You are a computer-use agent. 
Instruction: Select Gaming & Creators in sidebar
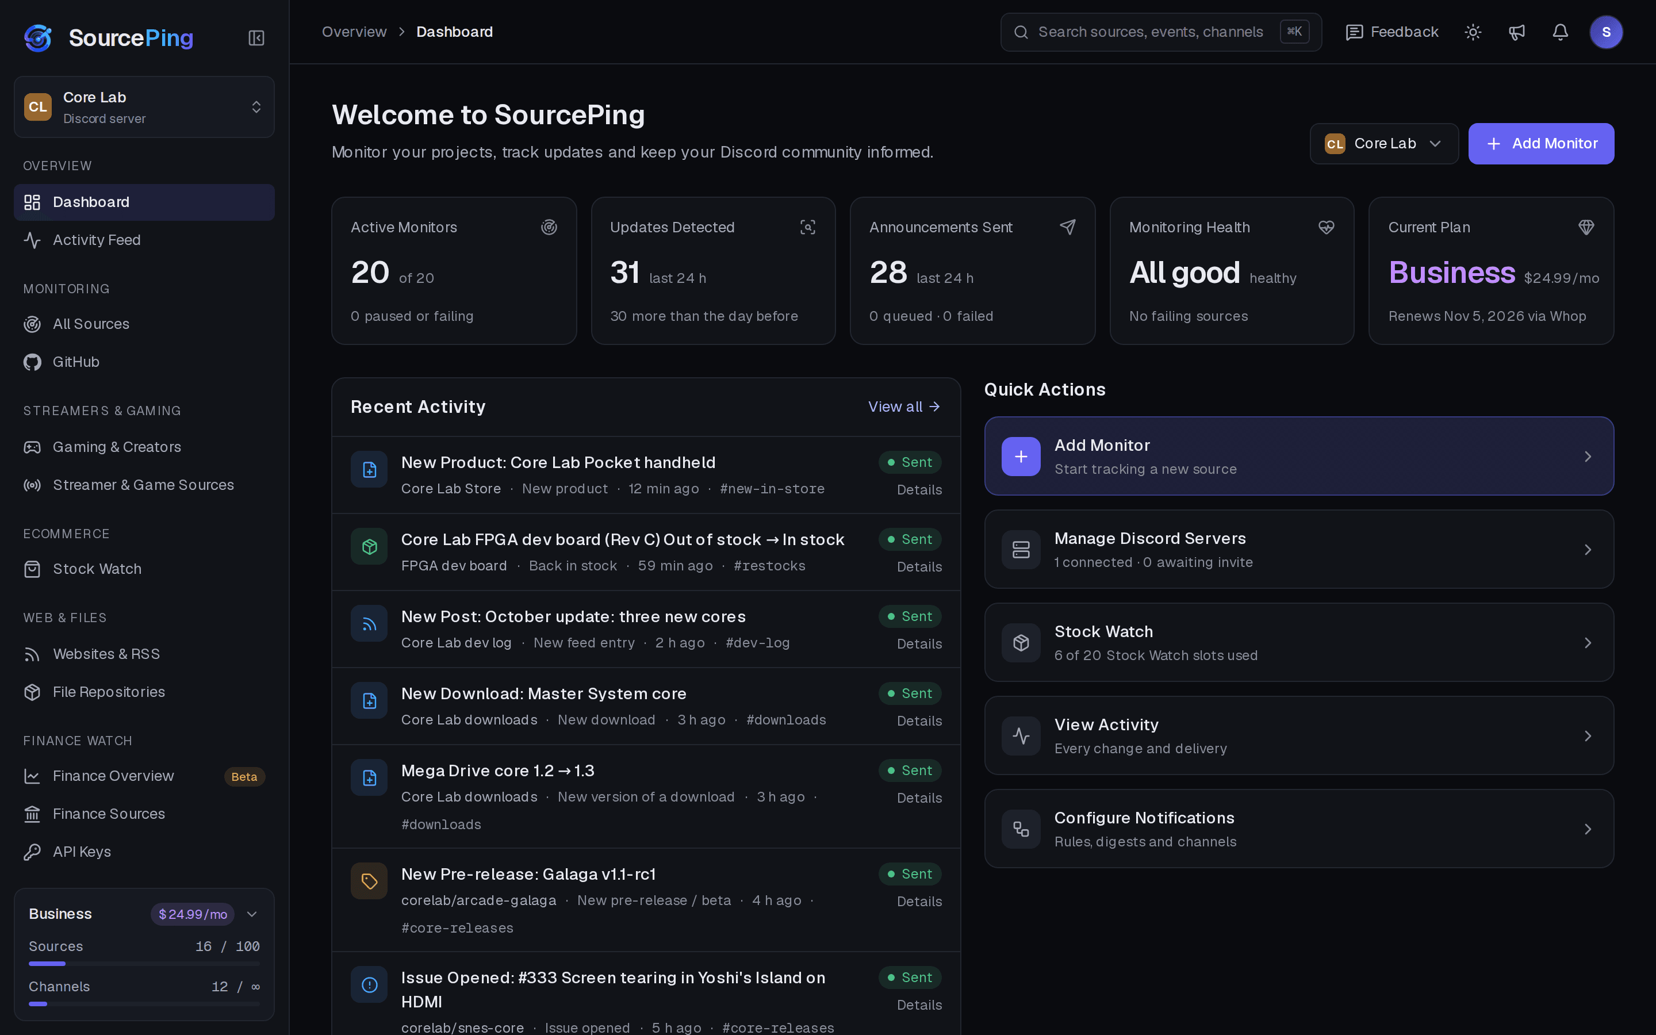tap(144, 447)
